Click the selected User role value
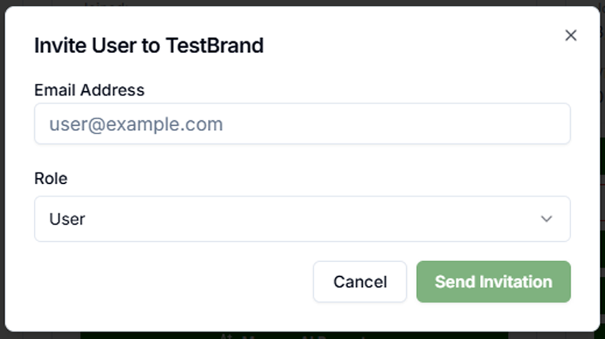Image resolution: width=605 pixels, height=339 pixels. (x=67, y=220)
